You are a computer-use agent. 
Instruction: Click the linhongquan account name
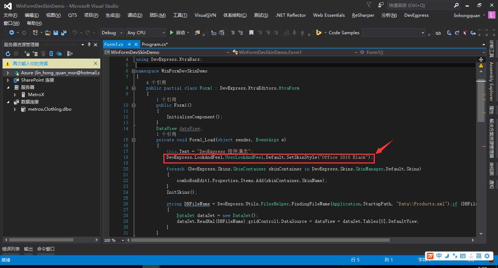click(467, 15)
